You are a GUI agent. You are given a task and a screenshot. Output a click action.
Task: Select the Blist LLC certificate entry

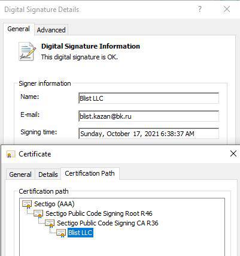click(x=80, y=233)
